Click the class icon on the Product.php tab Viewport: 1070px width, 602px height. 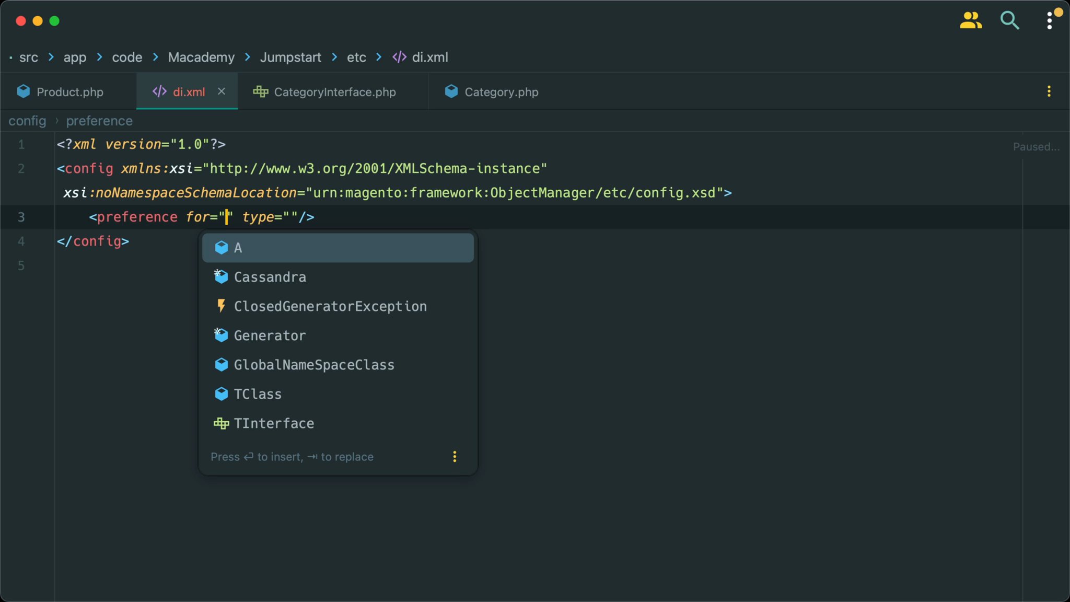click(x=23, y=91)
